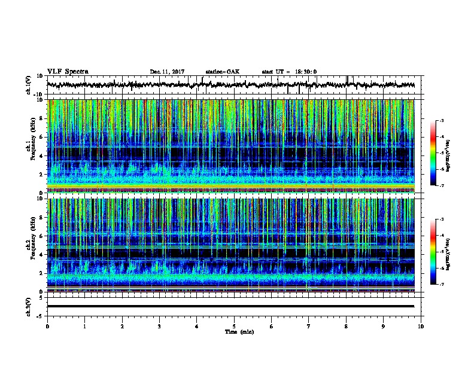
Task: Click inside the ch.1 spectrogram panel
Action: (x=231, y=146)
